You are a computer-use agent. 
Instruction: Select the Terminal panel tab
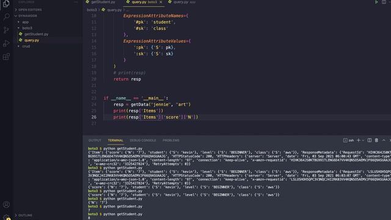(115, 141)
